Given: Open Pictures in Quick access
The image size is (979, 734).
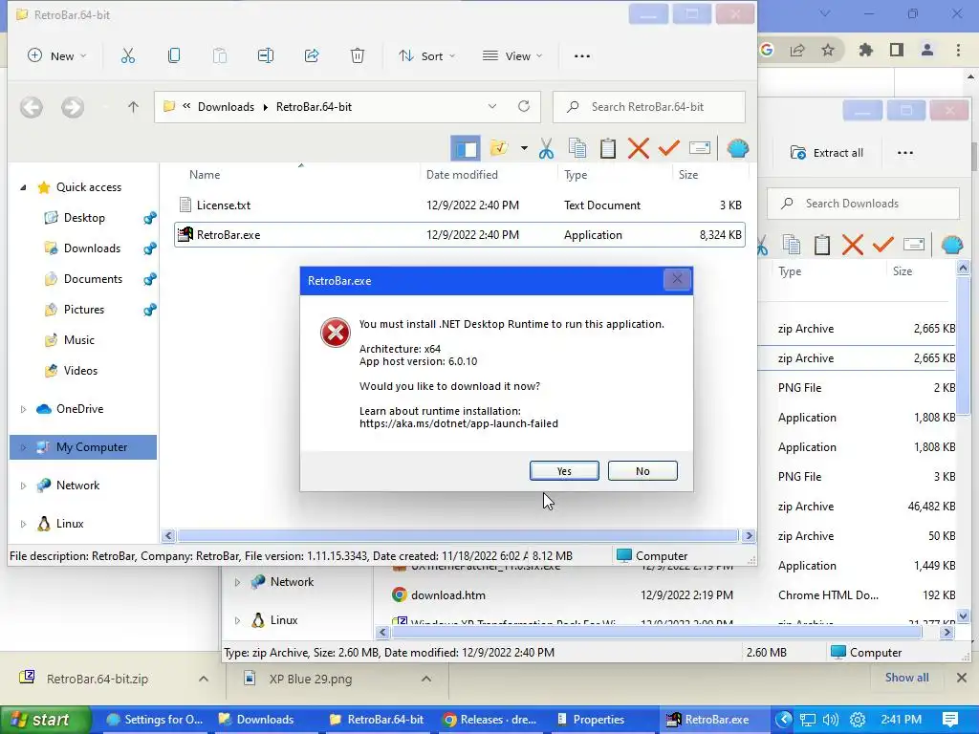Looking at the screenshot, I should coord(84,310).
